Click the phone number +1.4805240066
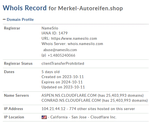This screenshot has width=149, height=122. pos(61,55)
